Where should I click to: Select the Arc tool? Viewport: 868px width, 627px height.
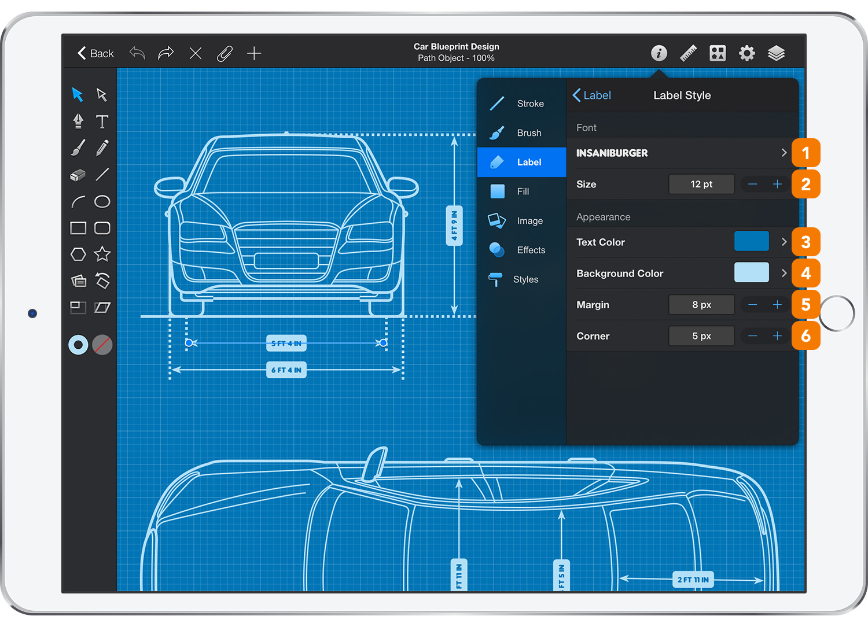point(78,201)
